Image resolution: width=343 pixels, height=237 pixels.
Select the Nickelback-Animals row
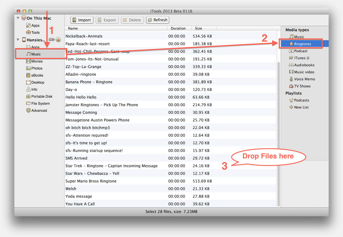click(171, 36)
